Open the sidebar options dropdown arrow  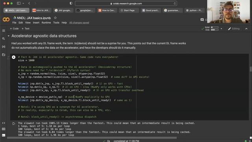pyautogui.click(x=23, y=4)
